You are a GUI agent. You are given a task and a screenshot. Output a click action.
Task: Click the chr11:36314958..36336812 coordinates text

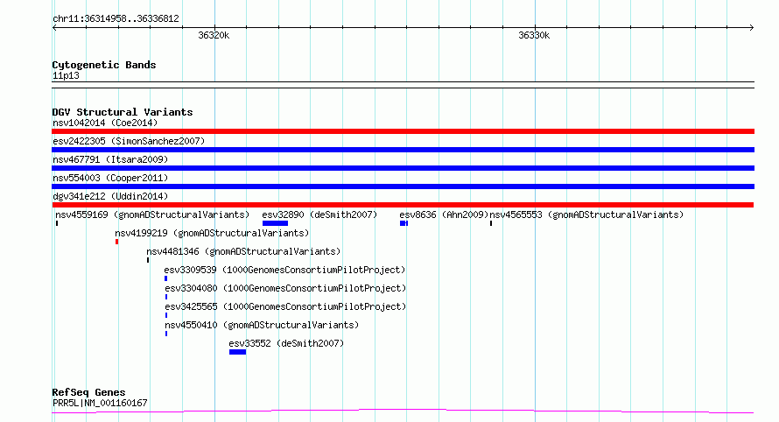116,19
